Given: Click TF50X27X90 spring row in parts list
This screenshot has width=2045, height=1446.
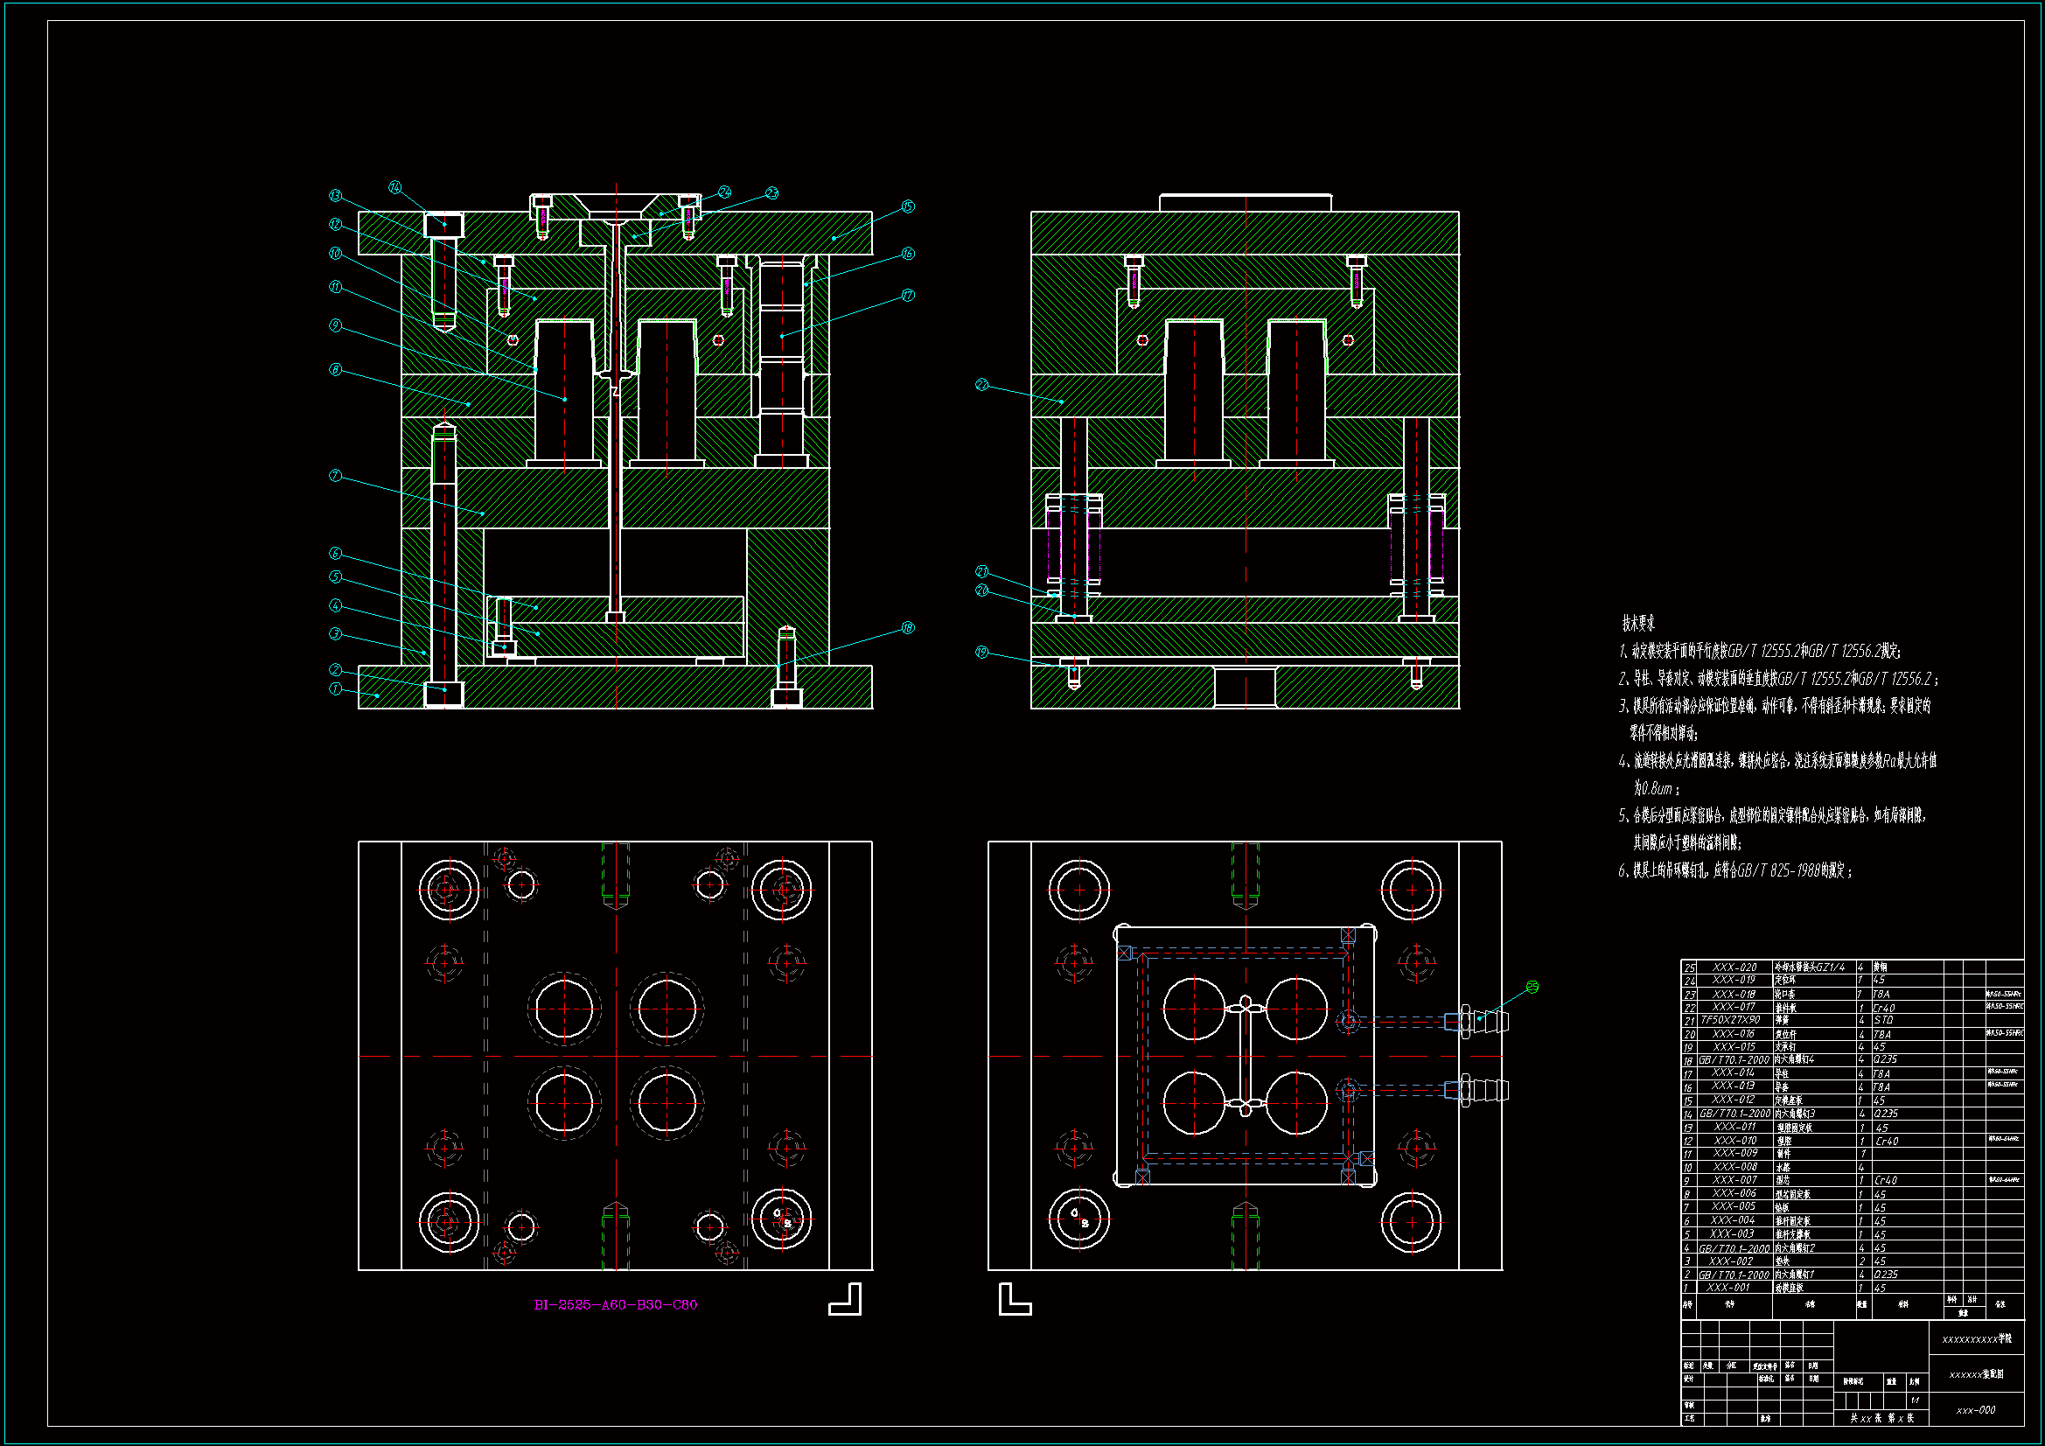Looking at the screenshot, I should point(1730,1020).
